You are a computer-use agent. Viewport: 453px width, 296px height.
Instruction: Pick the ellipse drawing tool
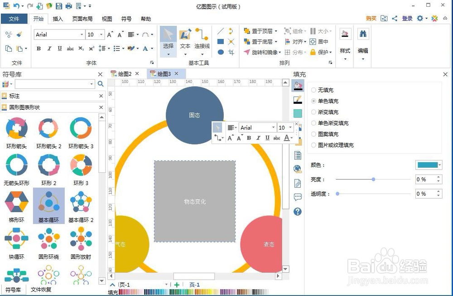click(x=221, y=52)
